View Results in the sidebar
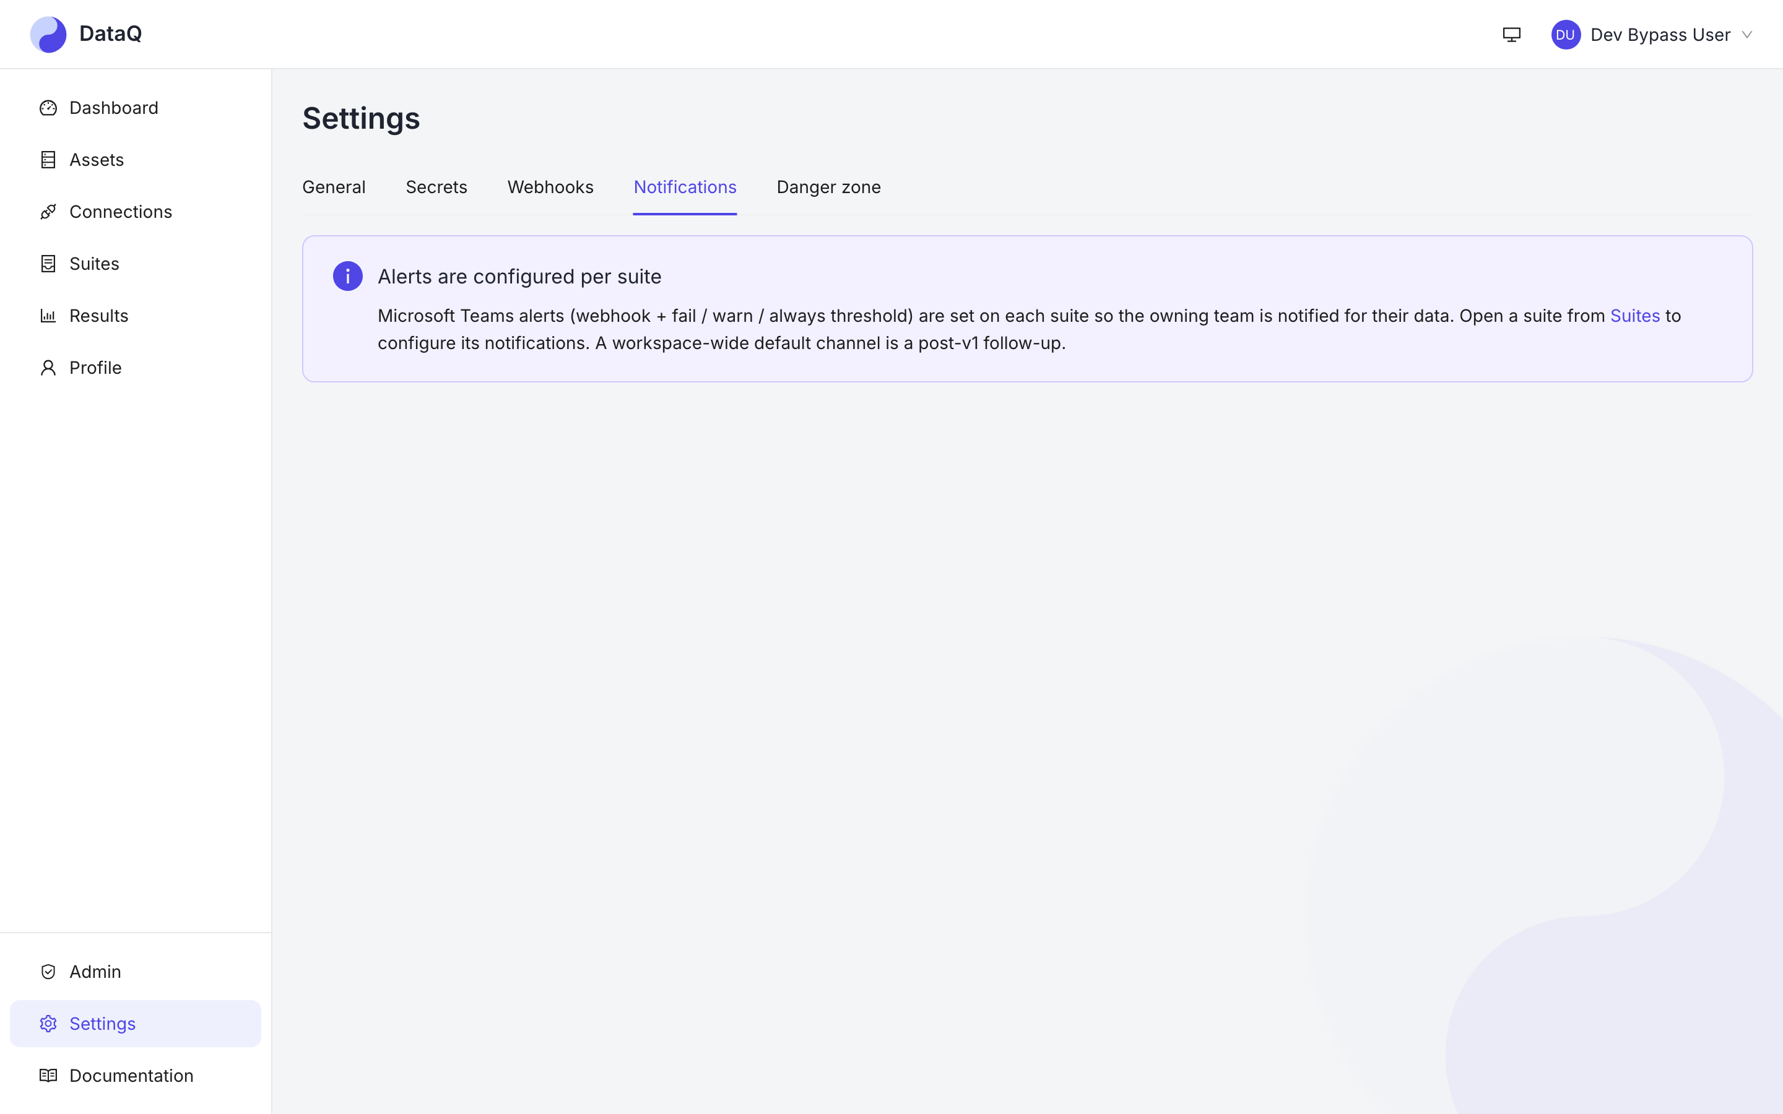The width and height of the screenshot is (1783, 1114). 136,316
